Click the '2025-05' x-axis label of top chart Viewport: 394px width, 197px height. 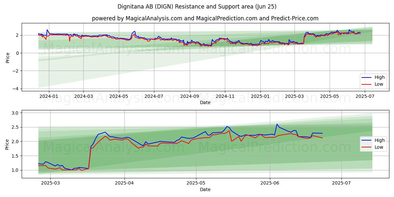(x=330, y=97)
